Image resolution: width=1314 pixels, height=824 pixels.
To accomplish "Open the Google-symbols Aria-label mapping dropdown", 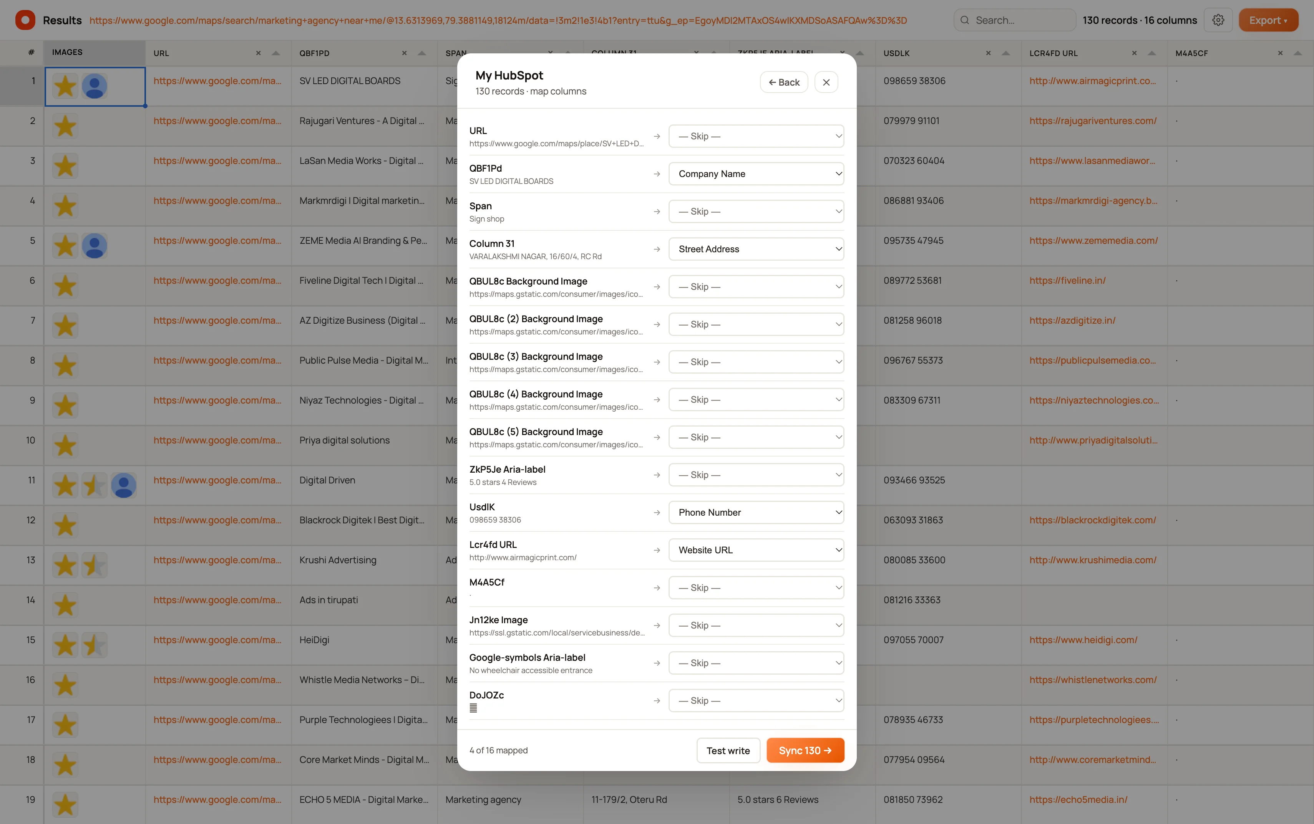I will click(756, 663).
